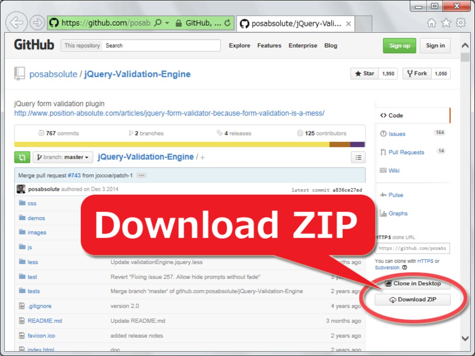Click the language color bar
This screenshot has width=475, height=356.
pyautogui.click(x=190, y=144)
